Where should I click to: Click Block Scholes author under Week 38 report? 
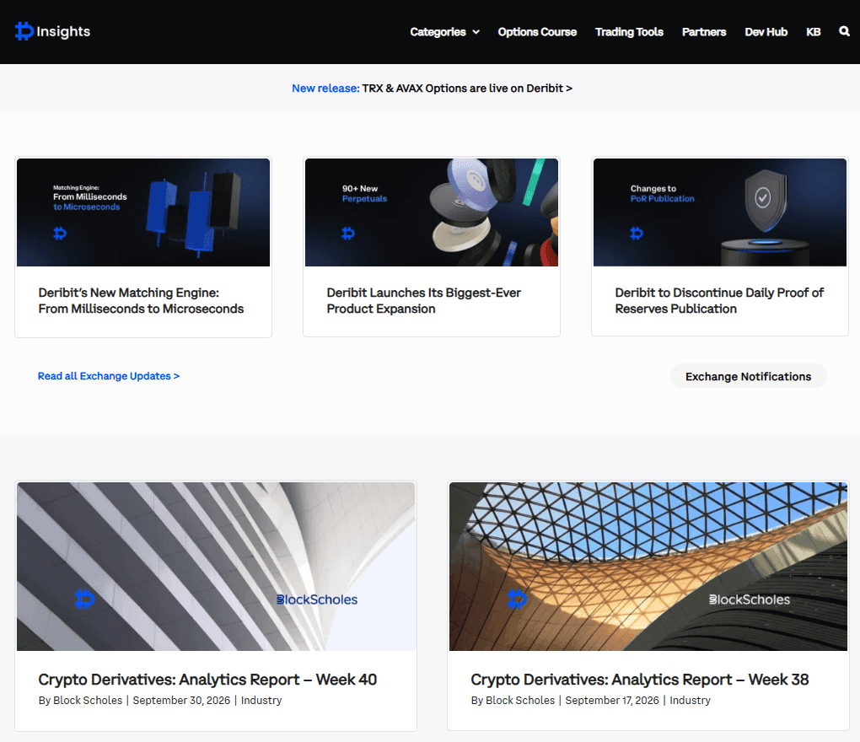point(520,701)
